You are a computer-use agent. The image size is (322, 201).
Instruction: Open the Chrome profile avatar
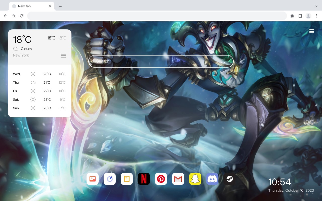308,16
